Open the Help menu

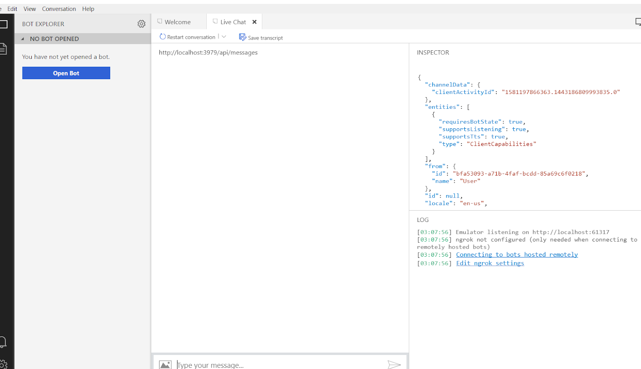(x=88, y=9)
